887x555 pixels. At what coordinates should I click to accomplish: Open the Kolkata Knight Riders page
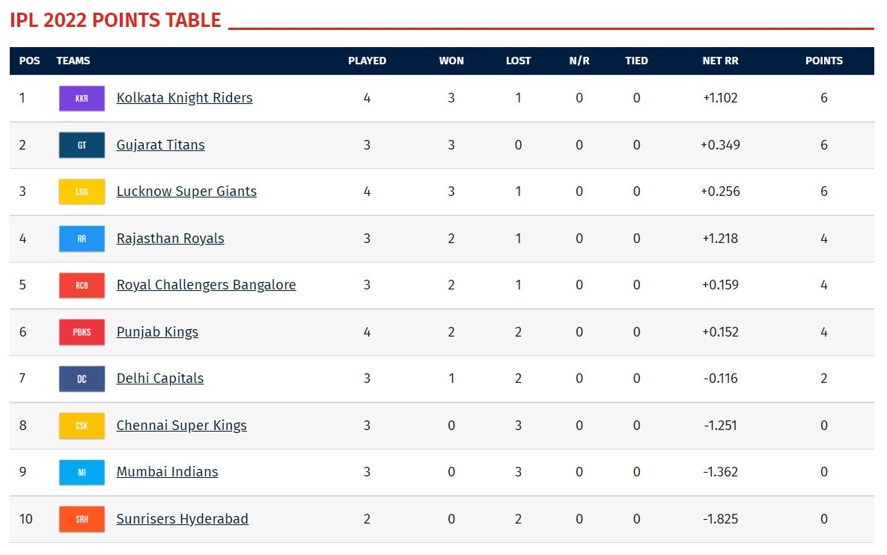[184, 98]
